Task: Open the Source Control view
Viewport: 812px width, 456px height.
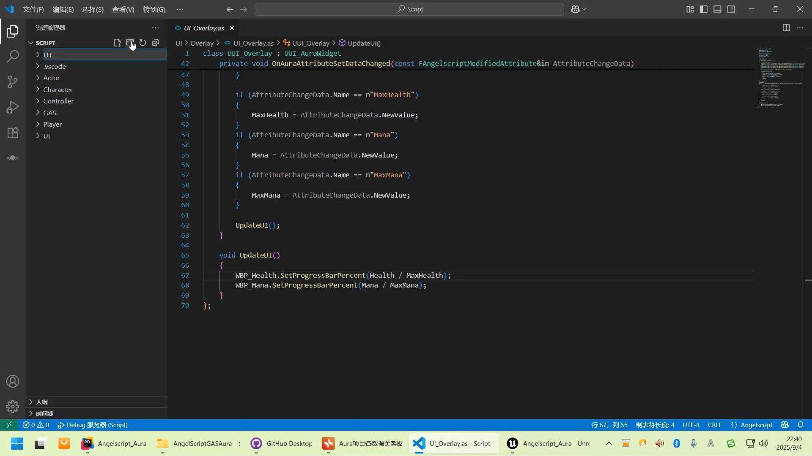Action: point(13,81)
